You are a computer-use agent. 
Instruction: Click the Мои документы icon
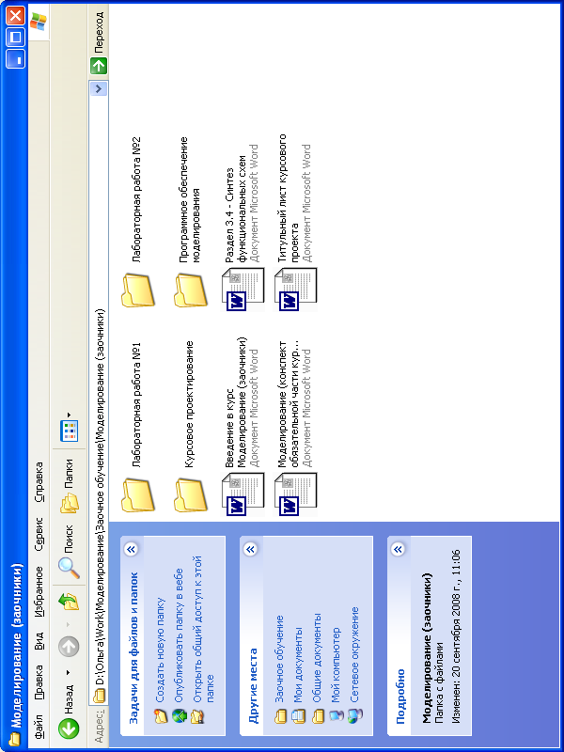[298, 716]
